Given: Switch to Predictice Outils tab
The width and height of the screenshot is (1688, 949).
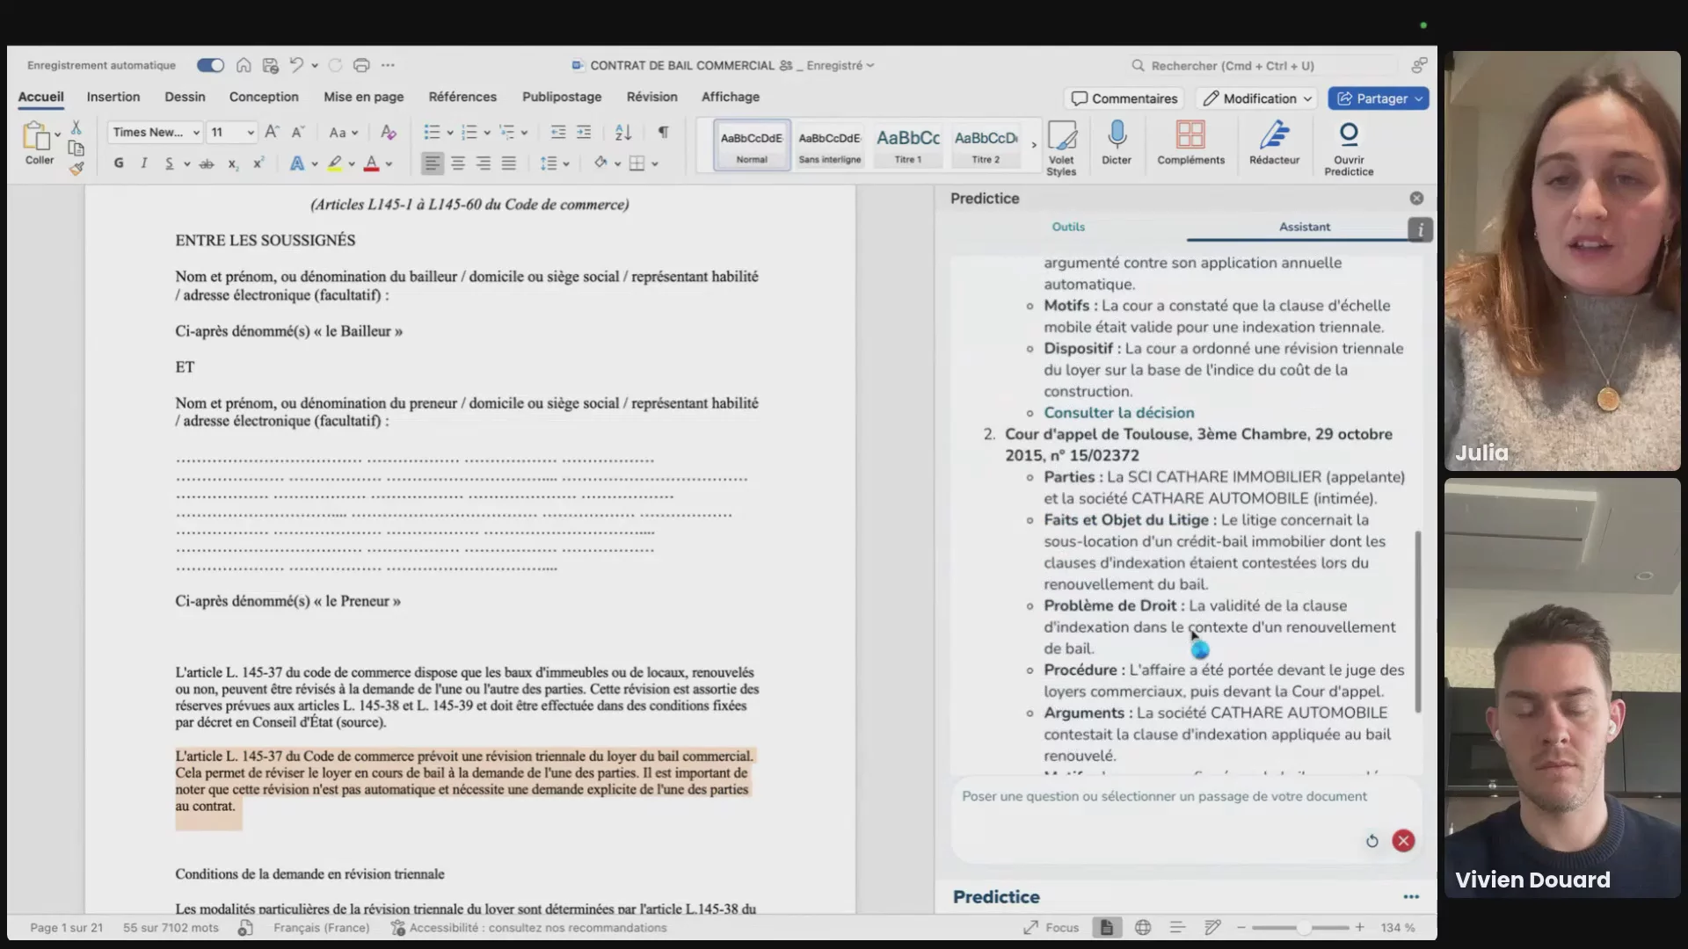Looking at the screenshot, I should point(1068,227).
